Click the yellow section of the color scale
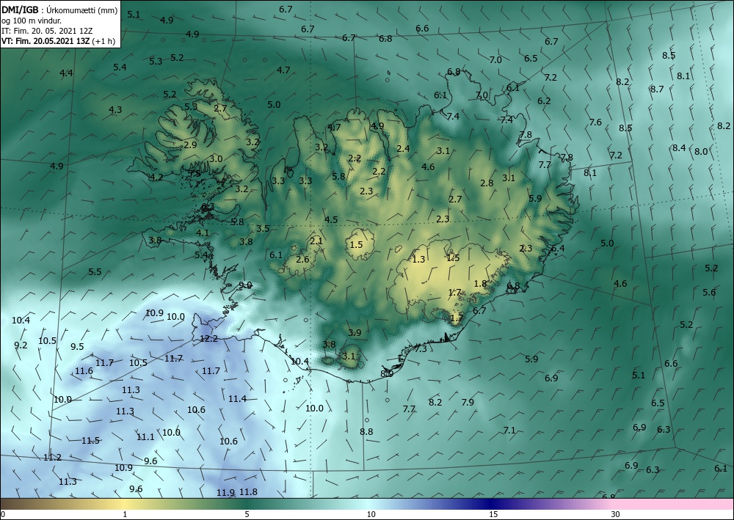 [124, 504]
